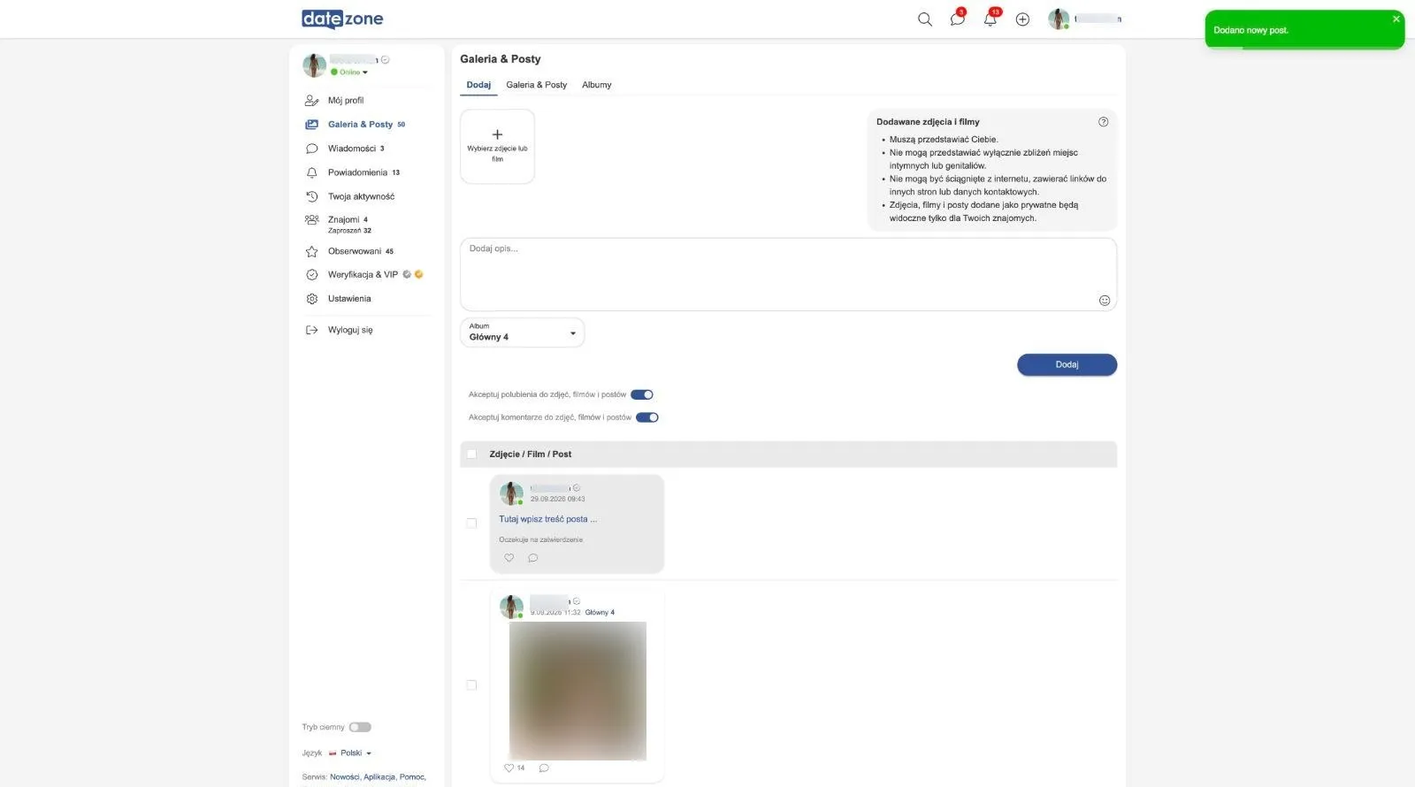The image size is (1415, 787).
Task: Toggle 'Akceptuj polubienia' switch
Action: (642, 394)
